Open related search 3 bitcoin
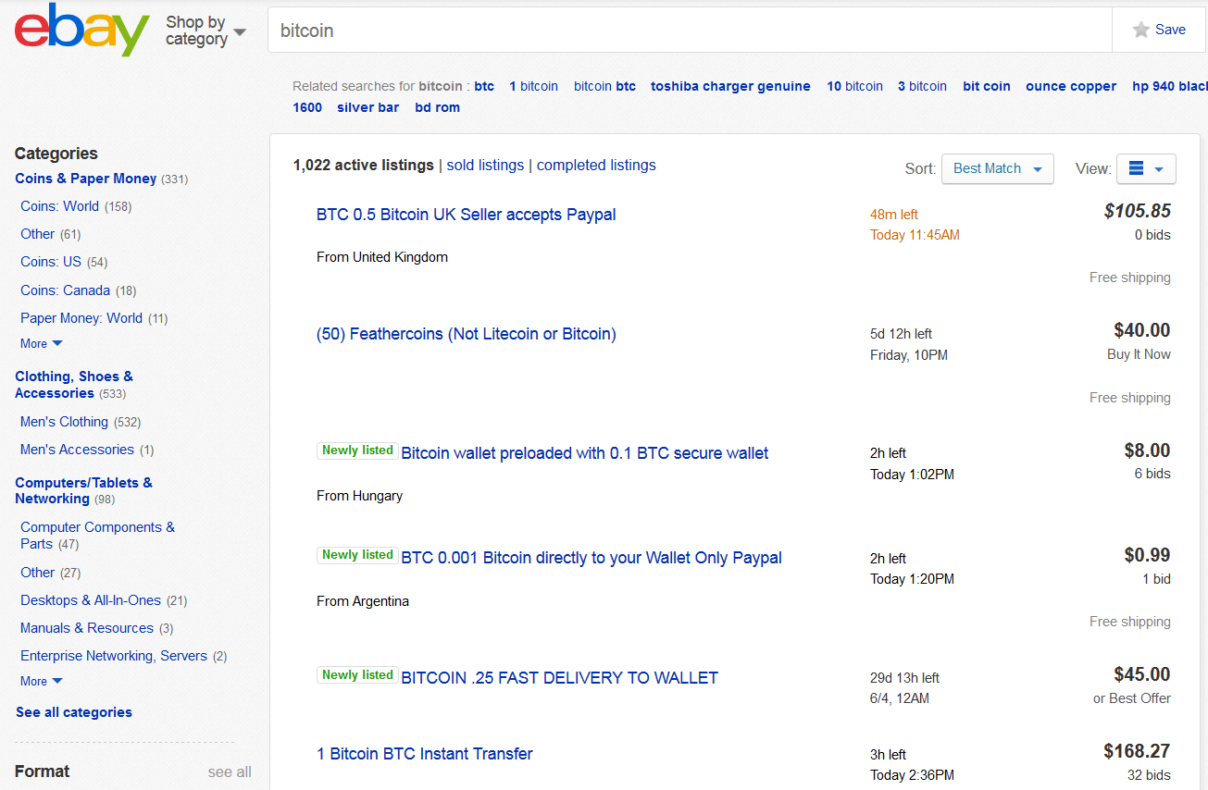1208x790 pixels. [922, 86]
